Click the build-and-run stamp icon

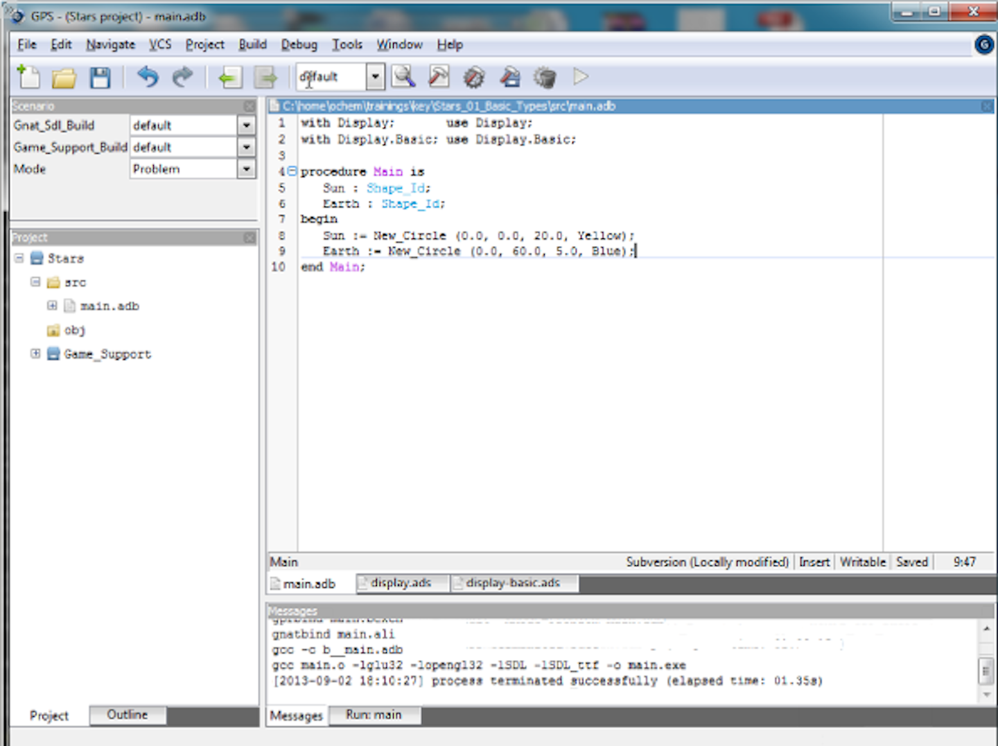point(510,77)
